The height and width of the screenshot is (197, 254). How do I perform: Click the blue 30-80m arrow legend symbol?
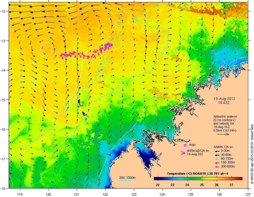click(217, 155)
